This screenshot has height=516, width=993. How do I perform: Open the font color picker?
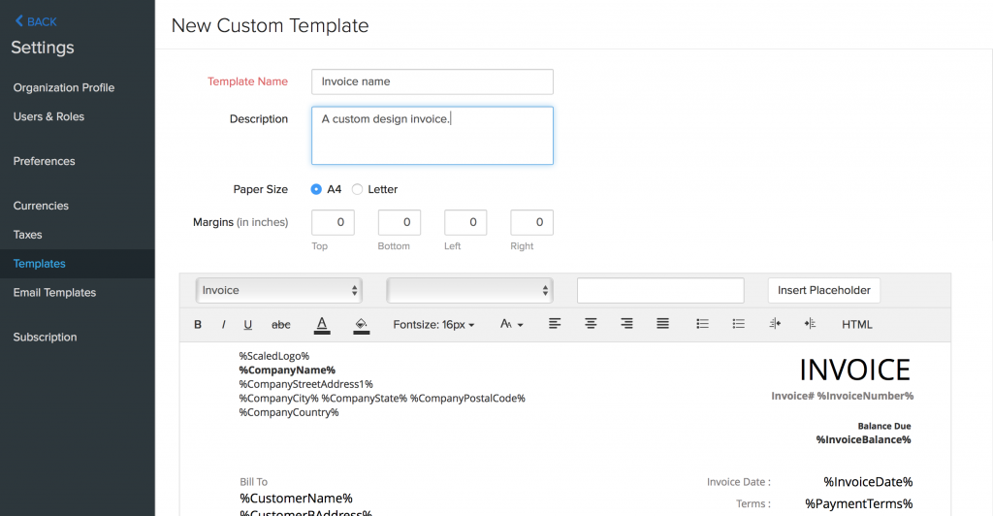click(322, 325)
